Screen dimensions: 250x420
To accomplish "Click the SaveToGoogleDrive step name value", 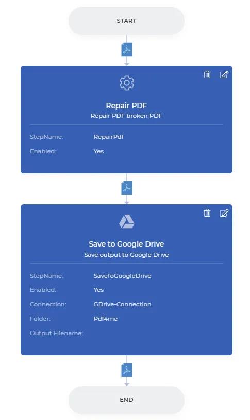I will (x=122, y=276).
